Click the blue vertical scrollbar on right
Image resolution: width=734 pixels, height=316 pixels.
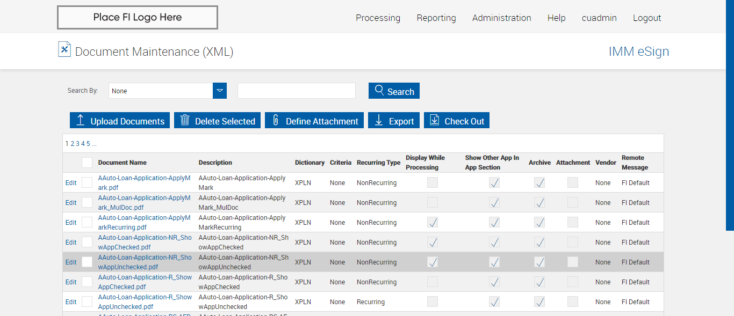[730, 115]
